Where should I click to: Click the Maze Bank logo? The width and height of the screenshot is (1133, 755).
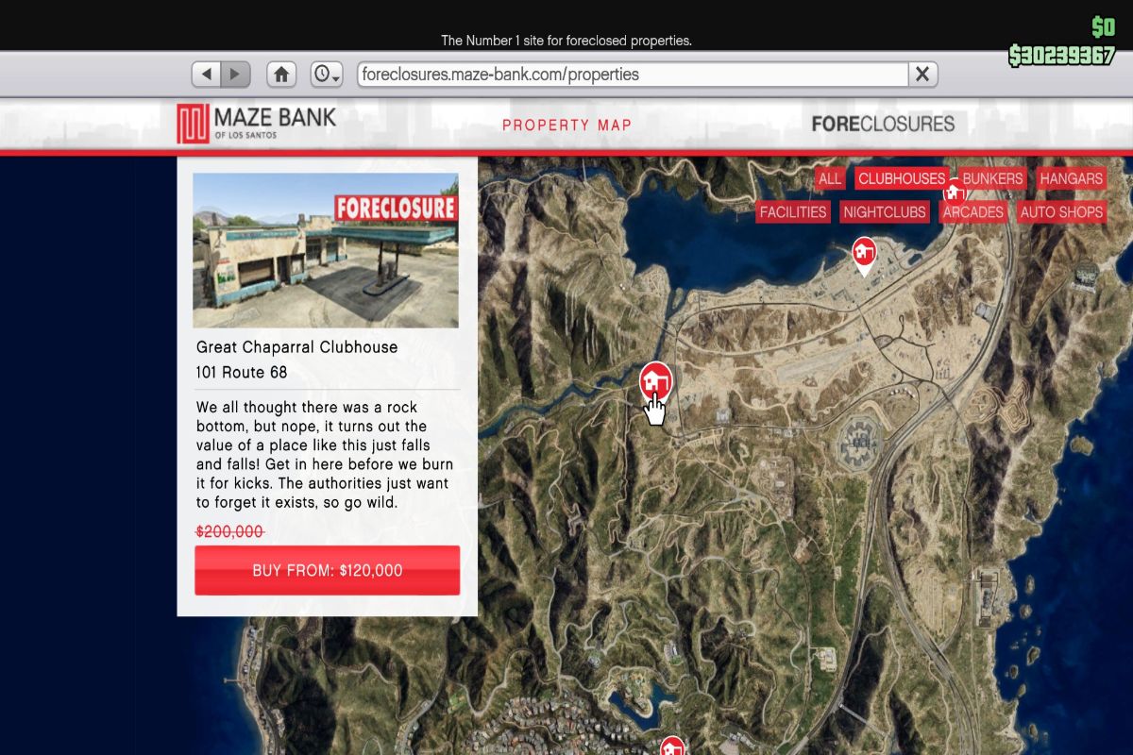pos(256,124)
